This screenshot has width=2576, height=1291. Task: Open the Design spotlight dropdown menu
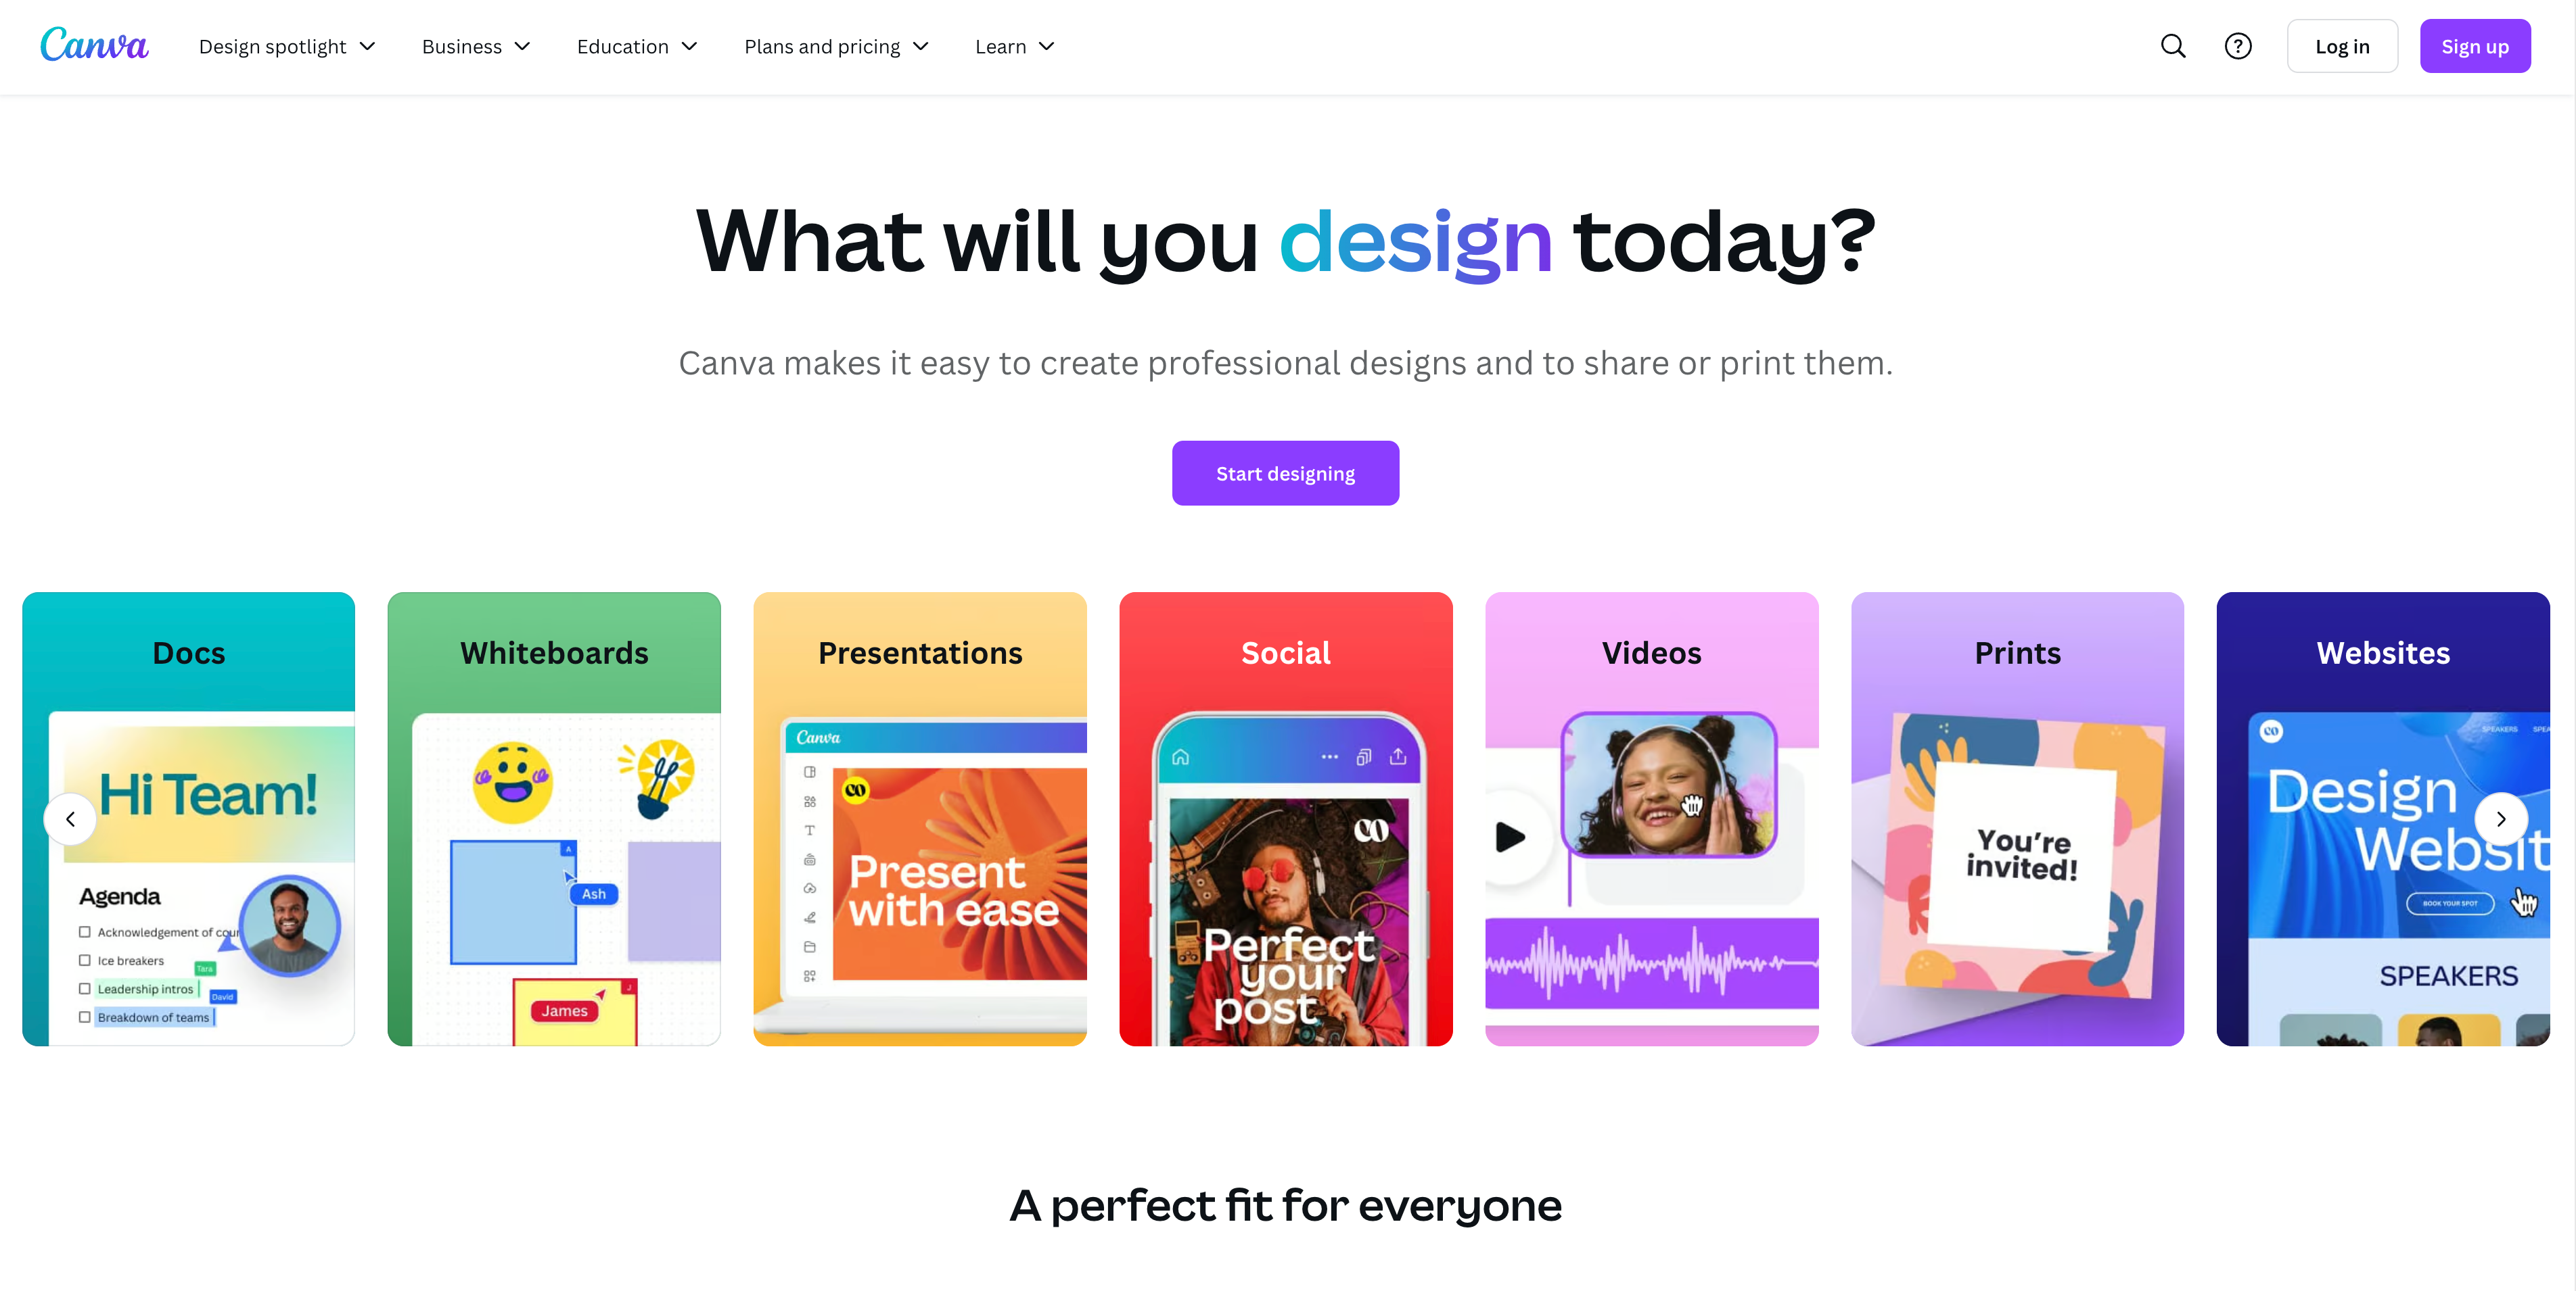288,46
